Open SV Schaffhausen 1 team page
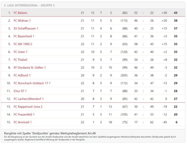 [26, 28]
